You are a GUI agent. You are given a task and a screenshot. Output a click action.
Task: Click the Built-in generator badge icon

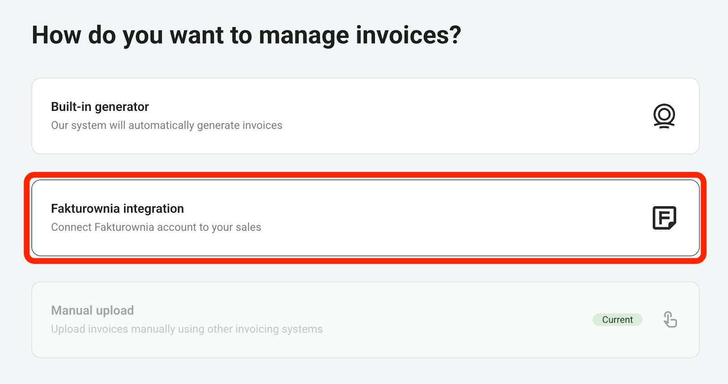(664, 116)
